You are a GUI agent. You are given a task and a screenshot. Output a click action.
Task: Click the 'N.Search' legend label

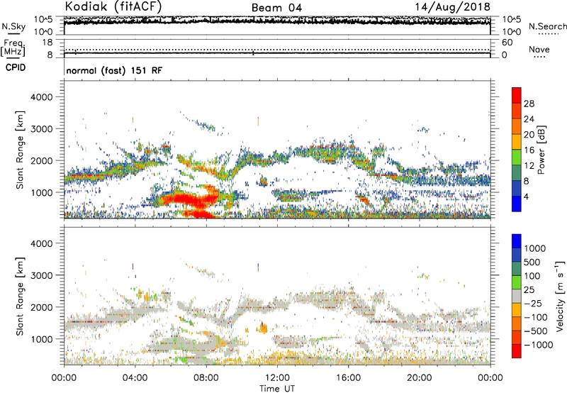547,26
